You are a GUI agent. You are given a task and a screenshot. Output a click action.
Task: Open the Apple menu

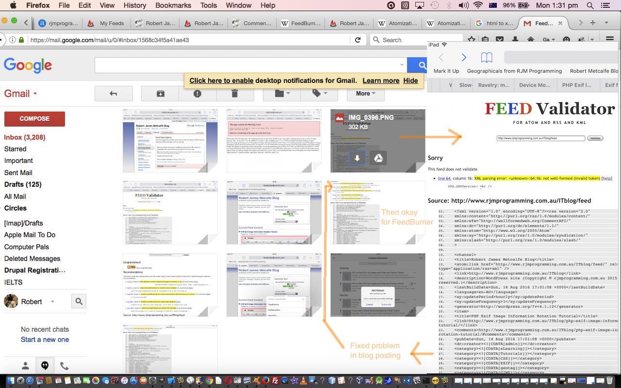pyautogui.click(x=13, y=5)
